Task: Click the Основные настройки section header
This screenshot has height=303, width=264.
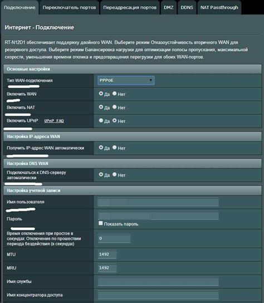Action: point(133,69)
